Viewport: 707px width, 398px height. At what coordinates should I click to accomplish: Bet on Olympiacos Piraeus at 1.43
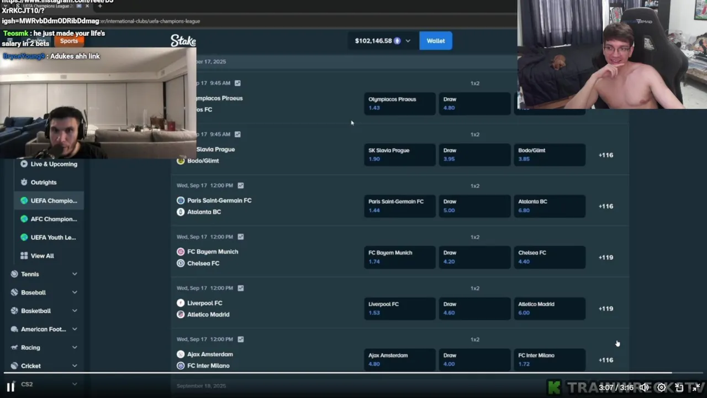(x=399, y=103)
